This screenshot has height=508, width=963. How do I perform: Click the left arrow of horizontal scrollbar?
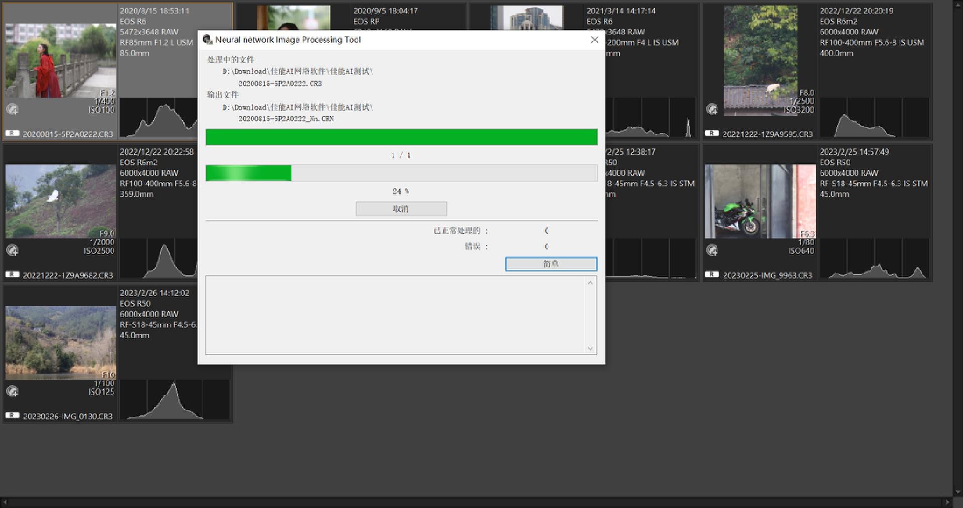[5, 502]
